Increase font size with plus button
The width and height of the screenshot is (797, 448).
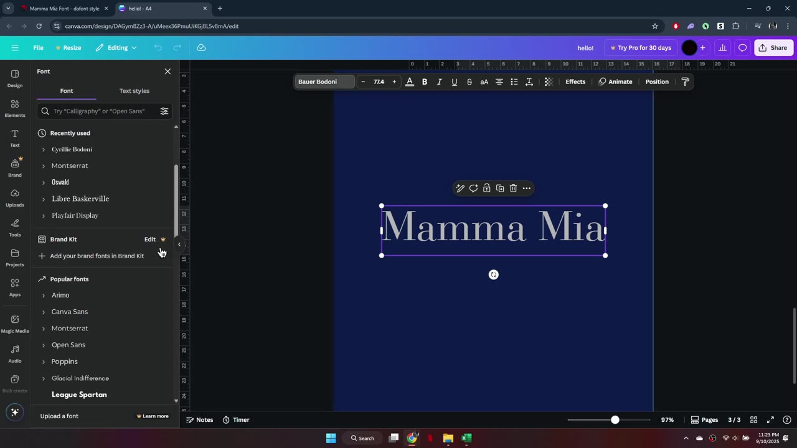tap(394, 82)
